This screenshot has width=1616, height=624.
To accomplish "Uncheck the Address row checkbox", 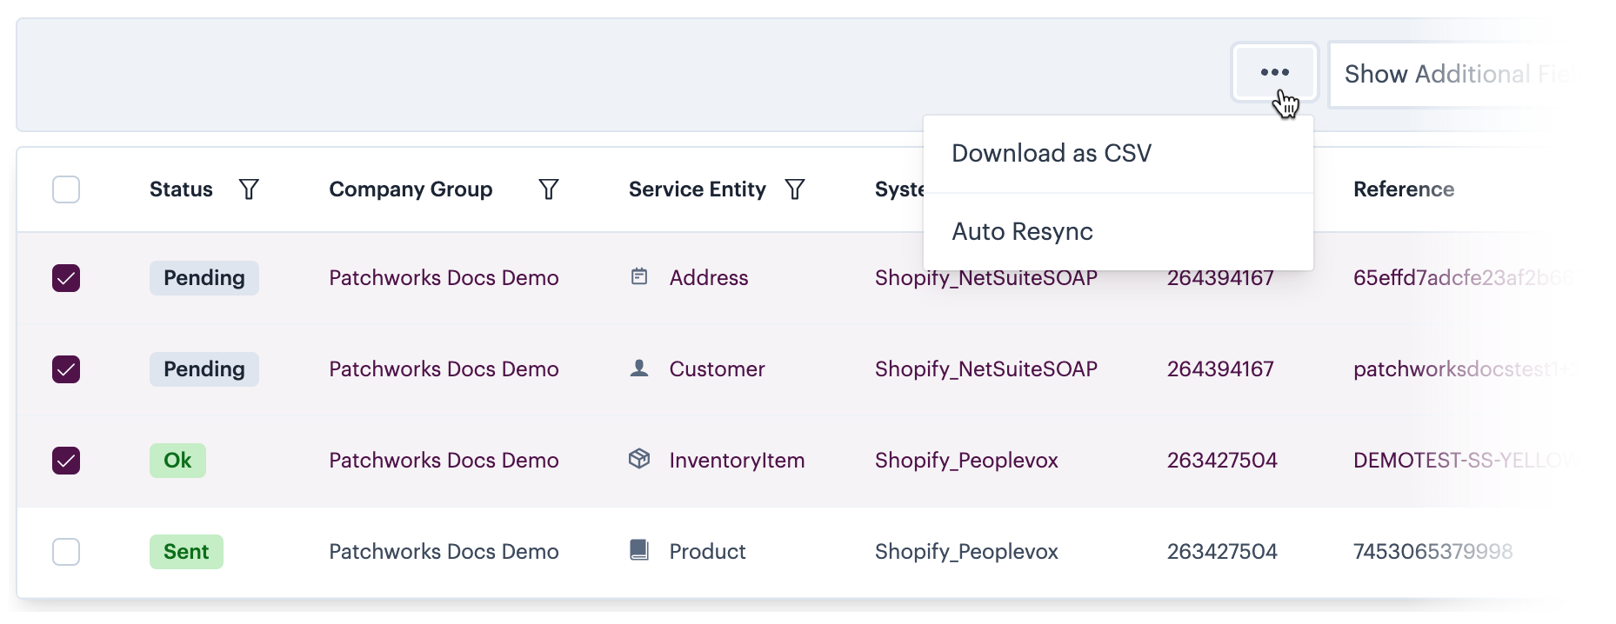I will click(x=66, y=278).
